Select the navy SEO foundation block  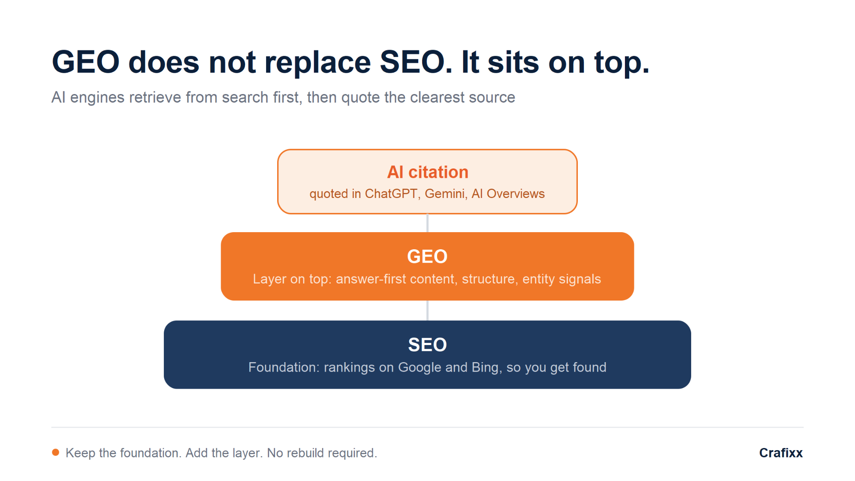coord(427,354)
